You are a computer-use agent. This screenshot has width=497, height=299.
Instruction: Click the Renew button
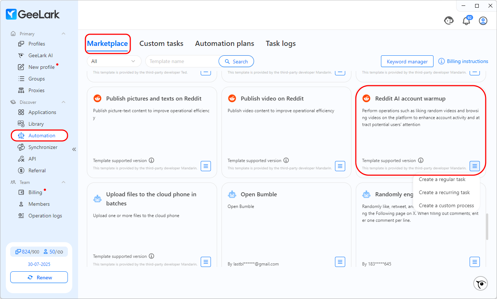[39, 277]
